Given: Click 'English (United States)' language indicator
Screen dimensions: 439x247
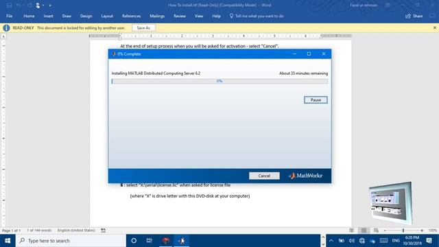Looking at the screenshot, I should point(76,231).
